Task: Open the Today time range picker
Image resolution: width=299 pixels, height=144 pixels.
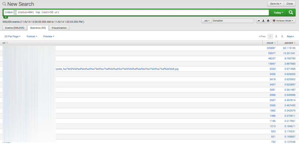Action: (278, 13)
